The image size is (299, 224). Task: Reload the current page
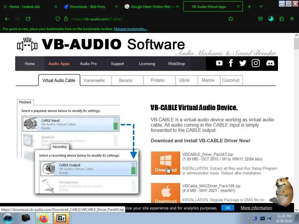(28, 19)
